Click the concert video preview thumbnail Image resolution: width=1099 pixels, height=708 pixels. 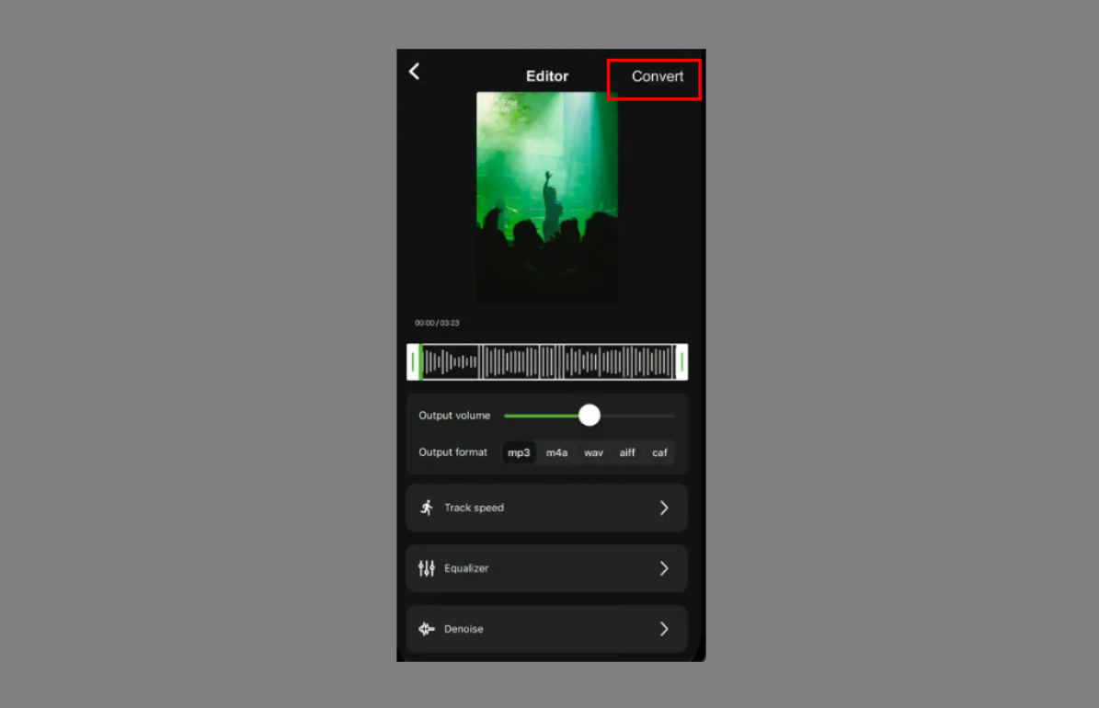546,198
